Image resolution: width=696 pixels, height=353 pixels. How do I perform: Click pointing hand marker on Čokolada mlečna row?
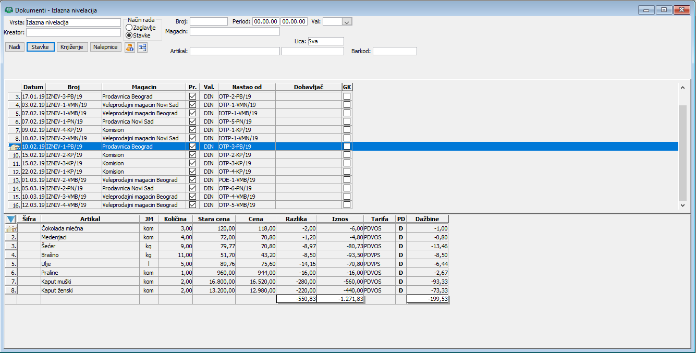point(11,228)
